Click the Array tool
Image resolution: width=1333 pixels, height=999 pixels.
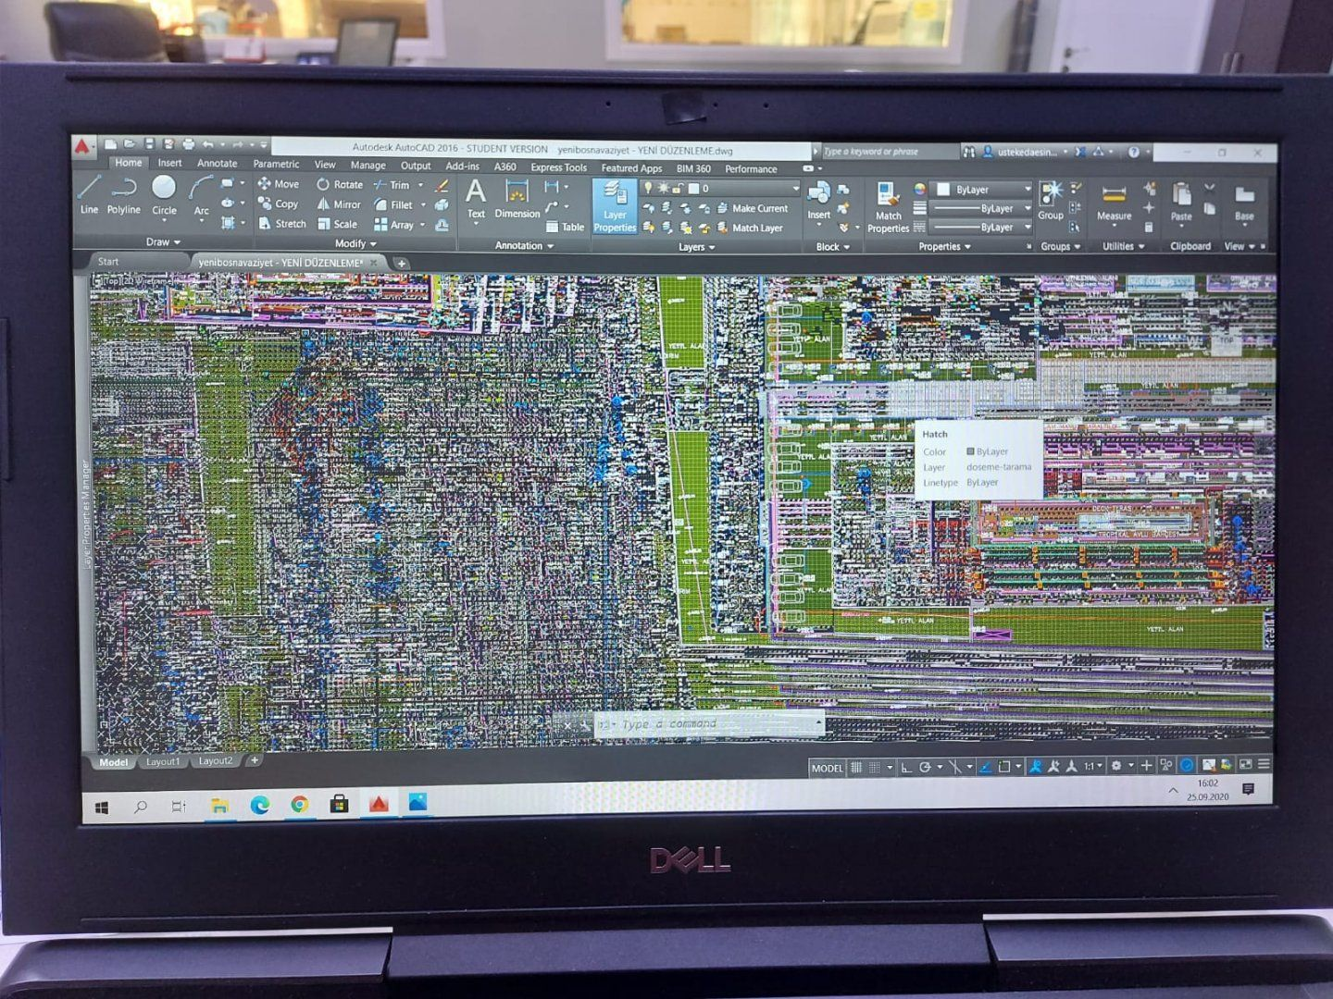click(393, 225)
